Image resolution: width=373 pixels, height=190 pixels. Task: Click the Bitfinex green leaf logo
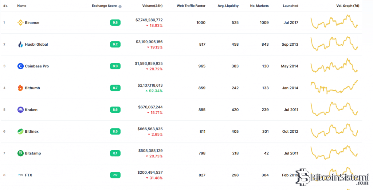pyautogui.click(x=20, y=131)
